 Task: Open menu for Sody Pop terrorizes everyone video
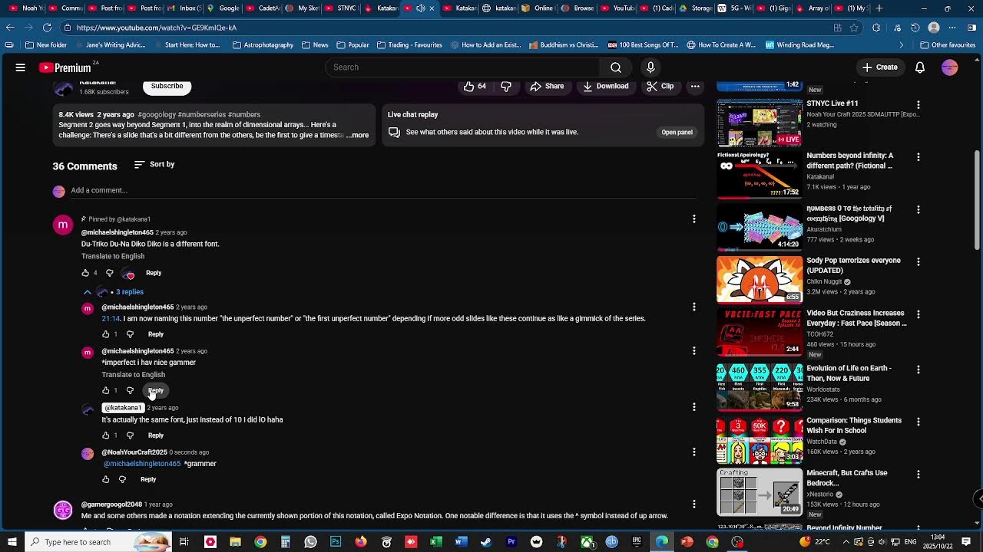coord(918,262)
